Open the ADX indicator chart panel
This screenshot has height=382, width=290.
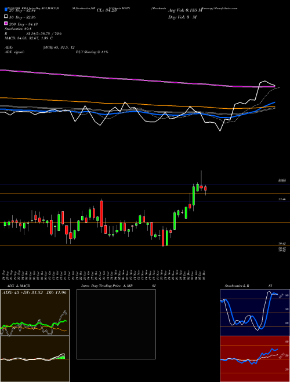pyautogui.click(x=35, y=313)
